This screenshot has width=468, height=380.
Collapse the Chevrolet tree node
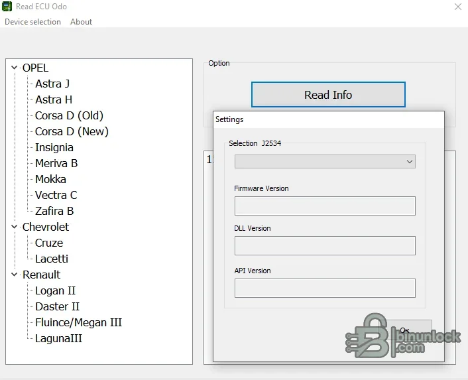click(14, 227)
